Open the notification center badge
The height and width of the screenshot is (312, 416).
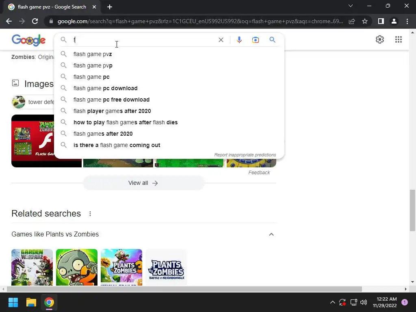tap(404, 302)
